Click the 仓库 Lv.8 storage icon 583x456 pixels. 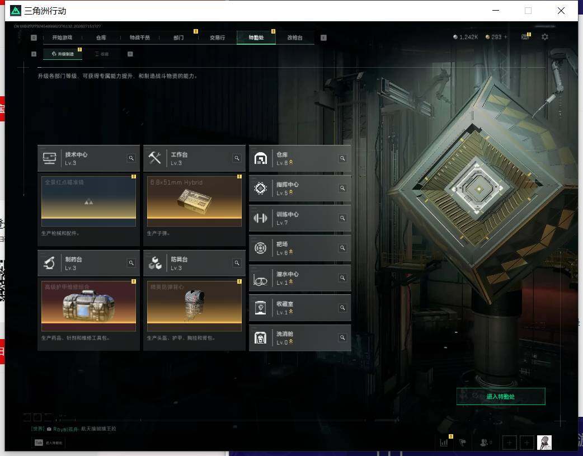[260, 158]
